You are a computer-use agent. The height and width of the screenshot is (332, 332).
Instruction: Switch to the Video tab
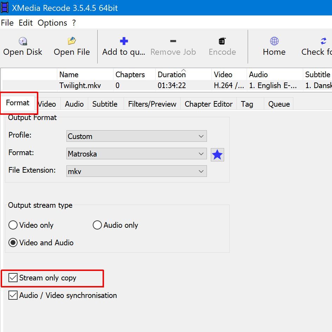tap(47, 104)
